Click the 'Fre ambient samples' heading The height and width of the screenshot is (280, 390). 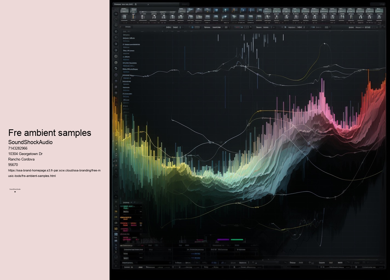pyautogui.click(x=50, y=133)
